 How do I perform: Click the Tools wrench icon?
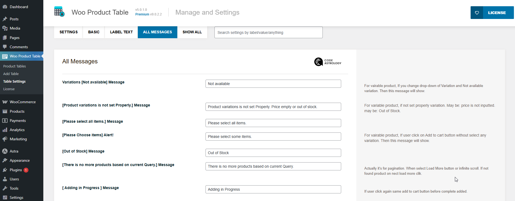click(x=5, y=188)
